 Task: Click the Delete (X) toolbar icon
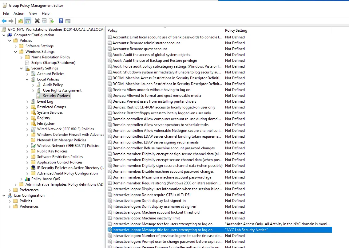pyautogui.click(x=37, y=21)
